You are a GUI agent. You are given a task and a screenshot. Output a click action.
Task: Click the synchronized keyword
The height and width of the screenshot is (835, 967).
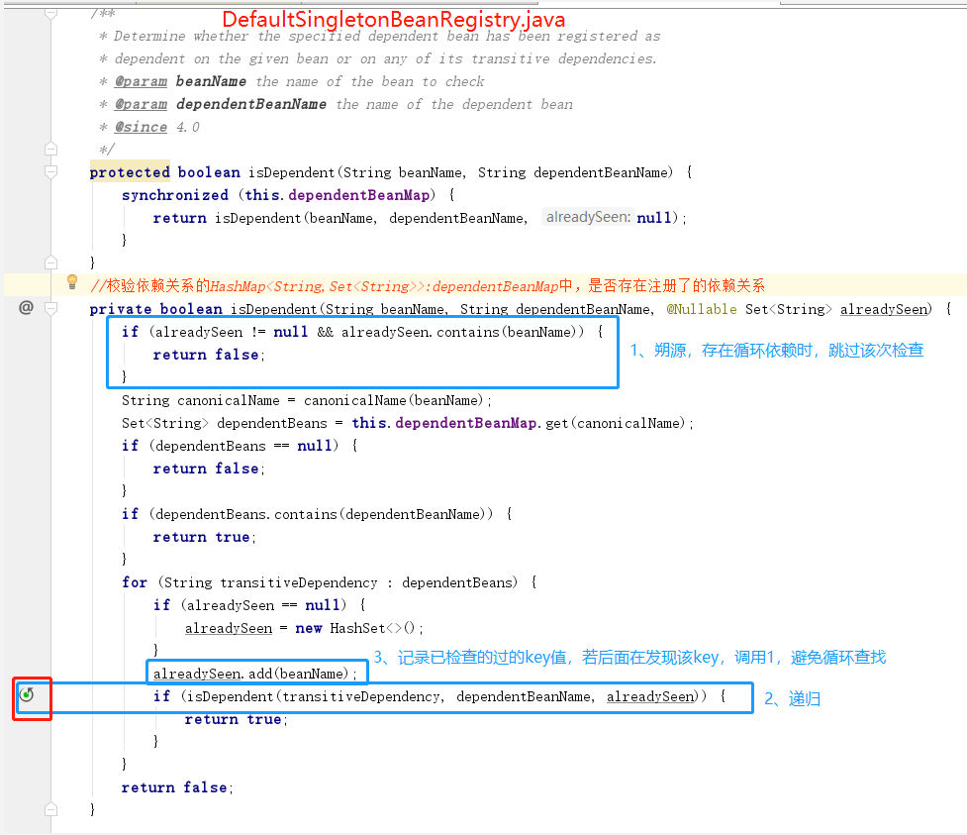[175, 195]
